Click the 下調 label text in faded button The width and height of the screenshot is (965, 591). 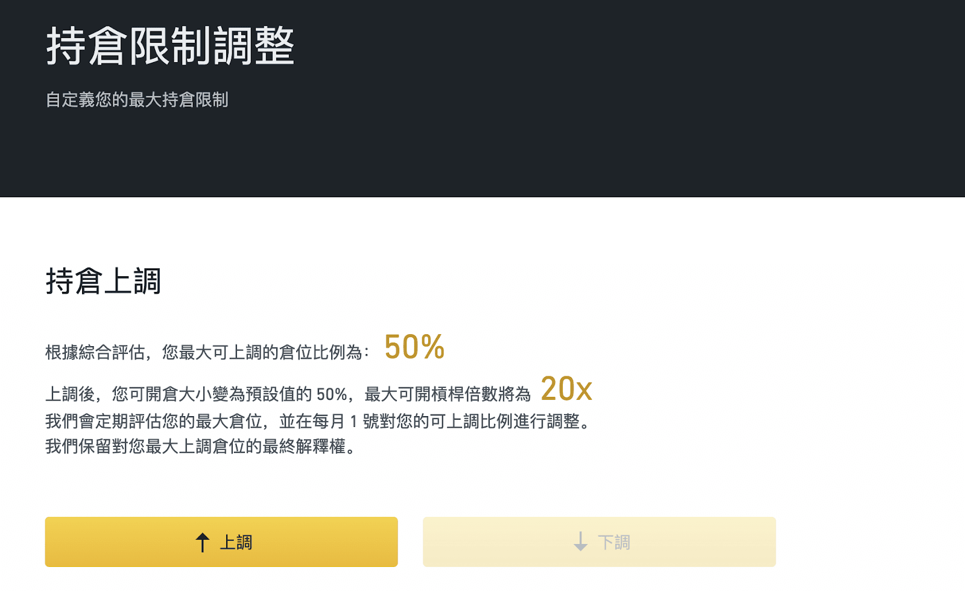coord(614,542)
